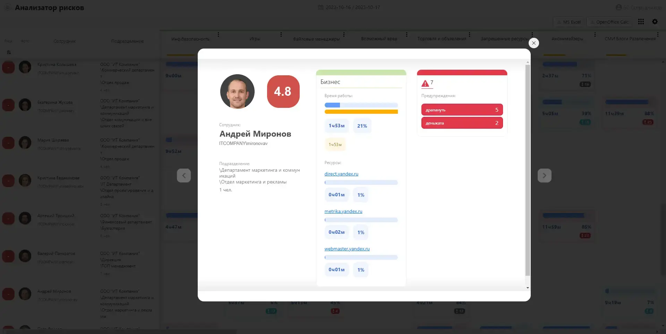Click the risk score badge 4.8
Viewport: 666px width, 334px height.
coord(283,92)
